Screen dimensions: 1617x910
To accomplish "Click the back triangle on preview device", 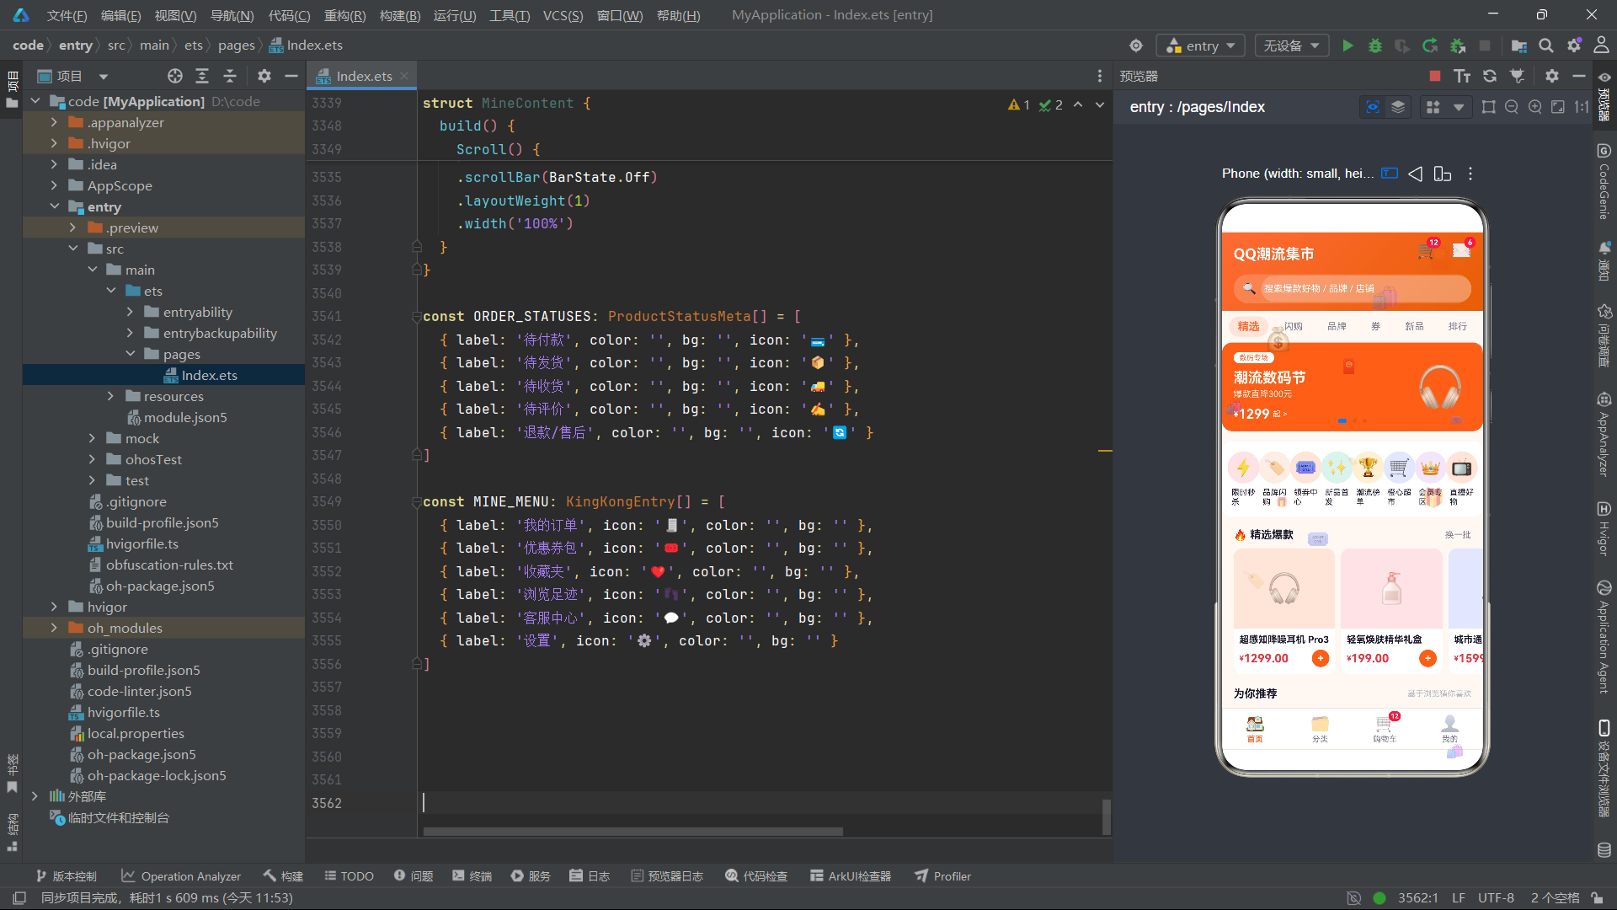I will pyautogui.click(x=1416, y=174).
